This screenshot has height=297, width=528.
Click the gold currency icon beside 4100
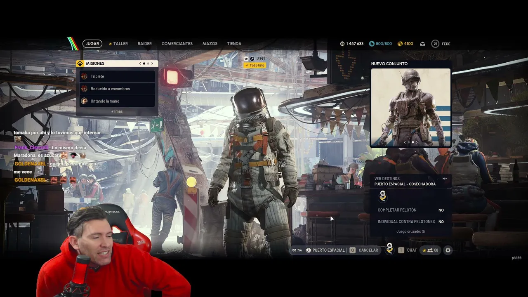400,44
